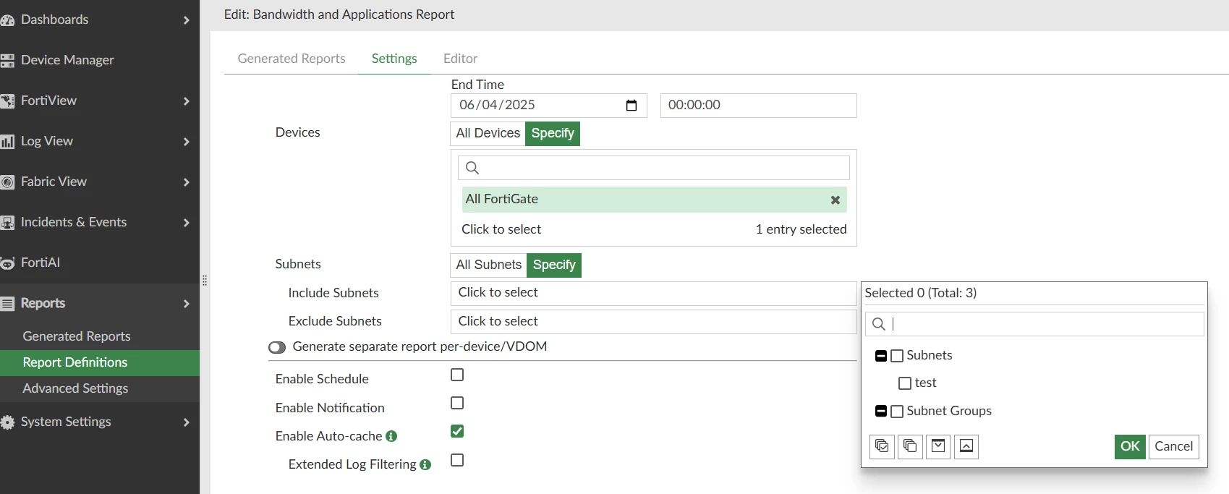1229x494 pixels.
Task: Click the FortiAI sidebar icon
Action: click(7, 263)
